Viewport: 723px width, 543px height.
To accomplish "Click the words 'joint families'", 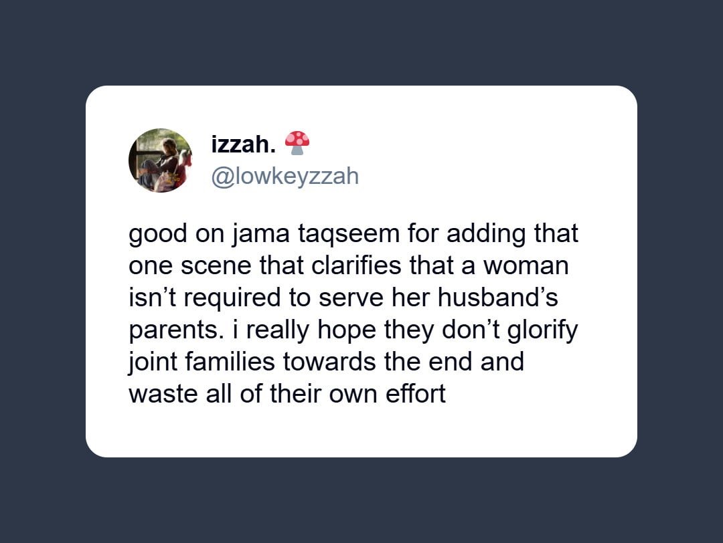I will pyautogui.click(x=202, y=362).
